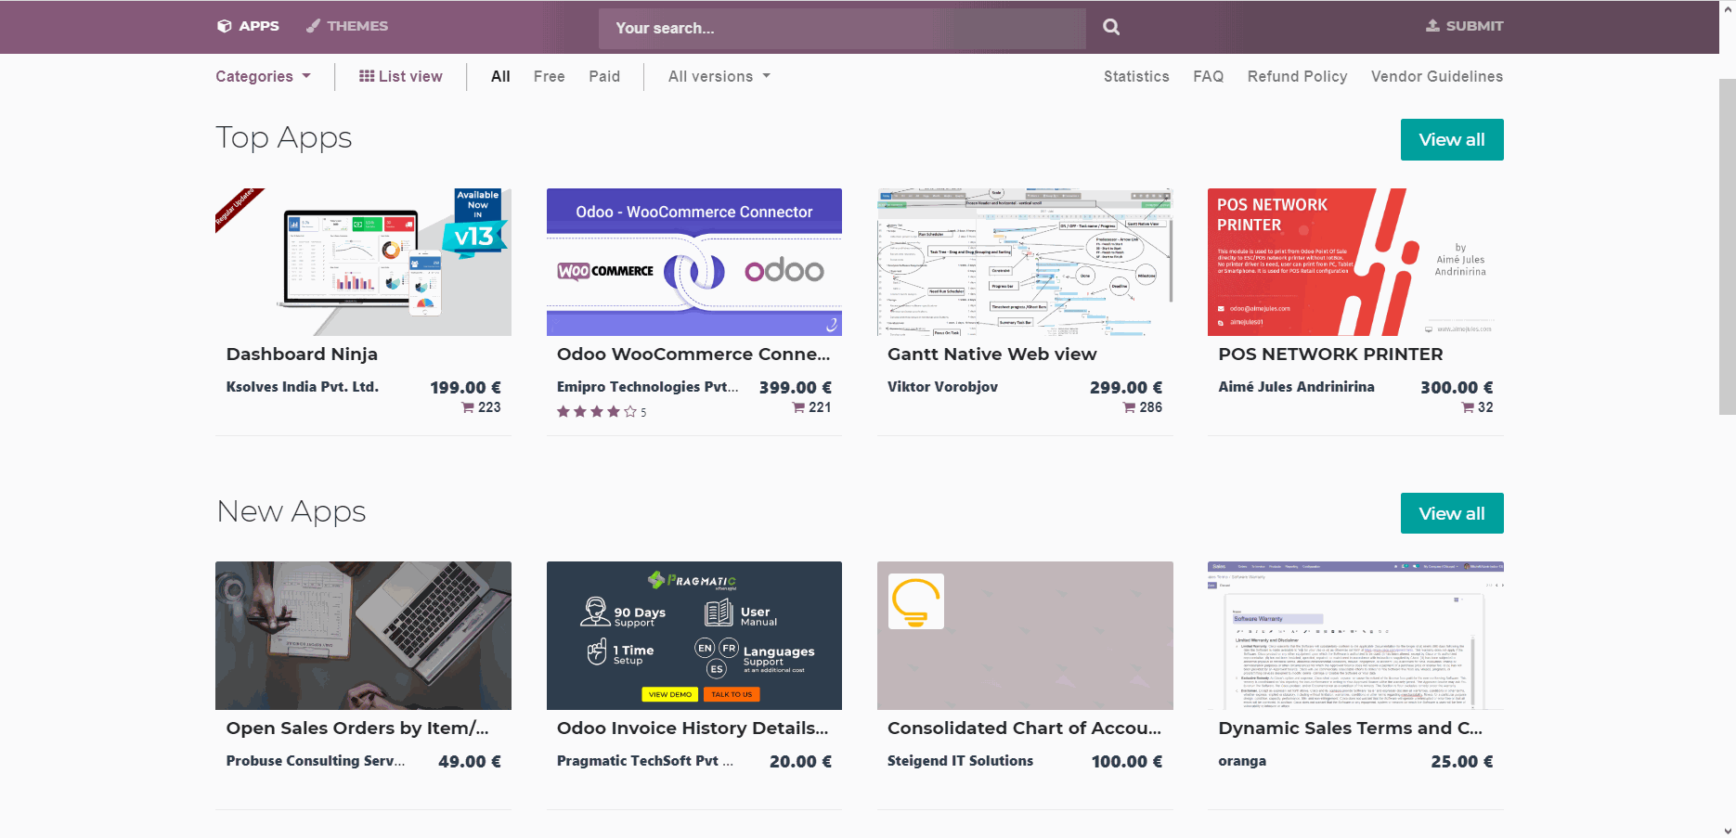Click the List view grid icon
Viewport: 1736px width, 838px height.
pyautogui.click(x=367, y=76)
